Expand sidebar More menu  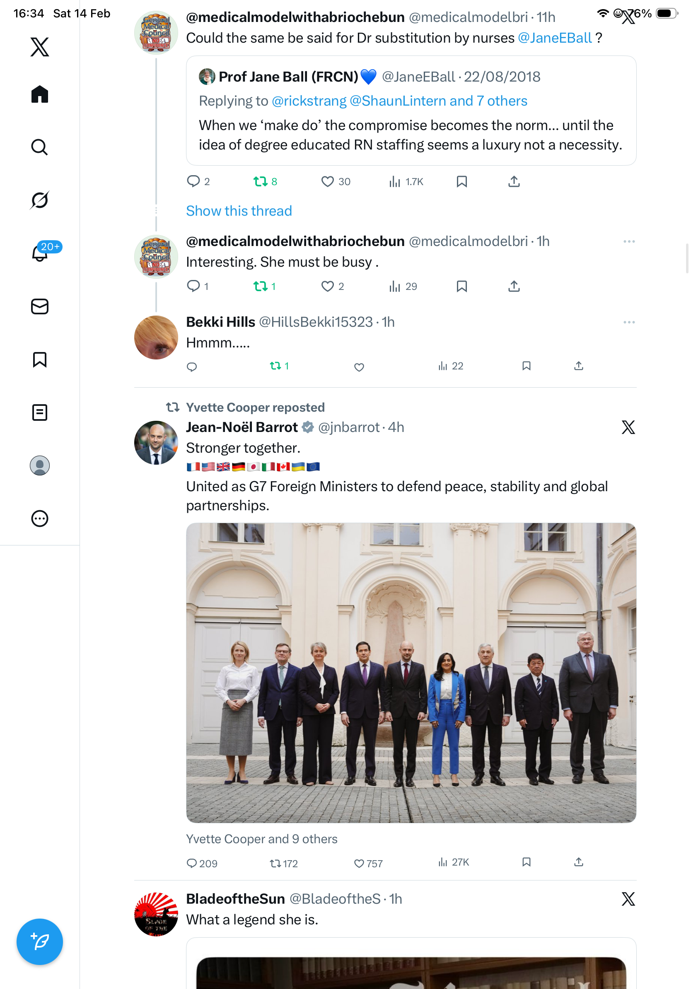point(40,518)
